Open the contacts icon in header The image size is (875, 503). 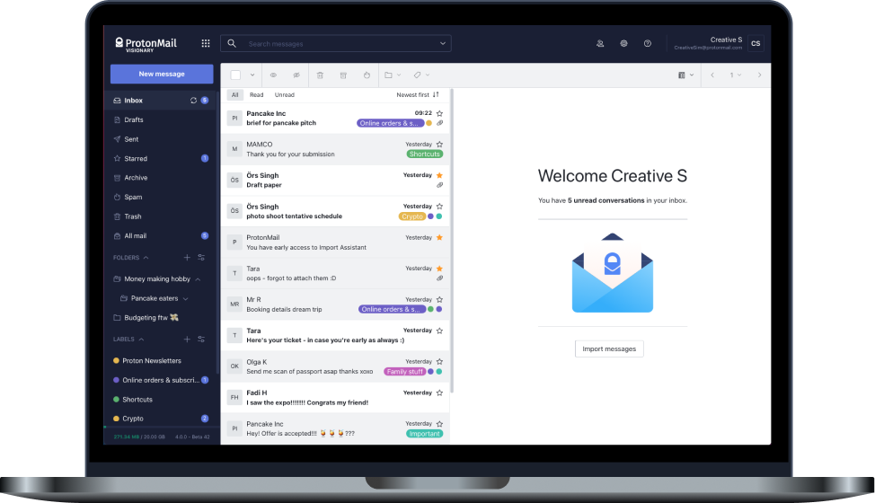pos(600,43)
